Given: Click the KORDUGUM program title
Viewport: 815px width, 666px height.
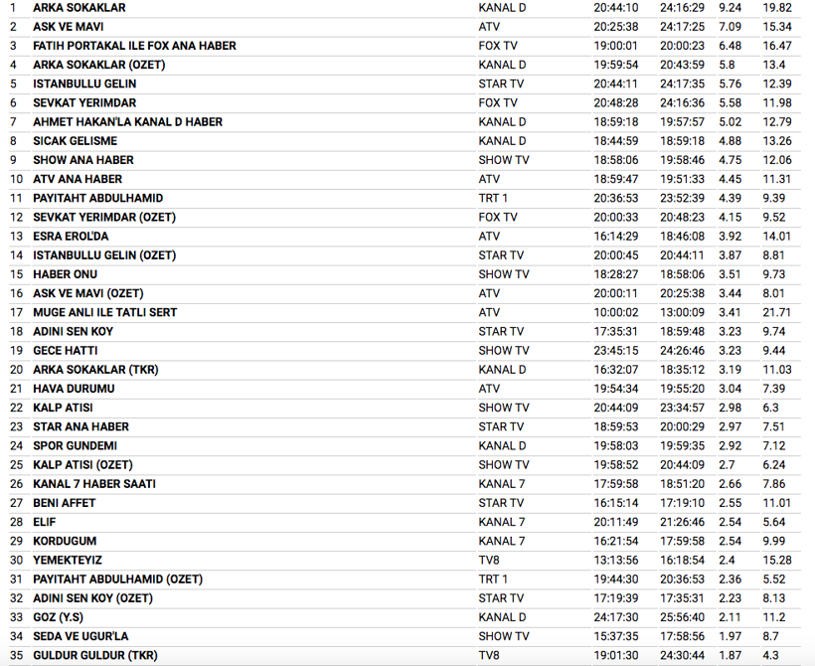Looking at the screenshot, I should coord(66,541).
